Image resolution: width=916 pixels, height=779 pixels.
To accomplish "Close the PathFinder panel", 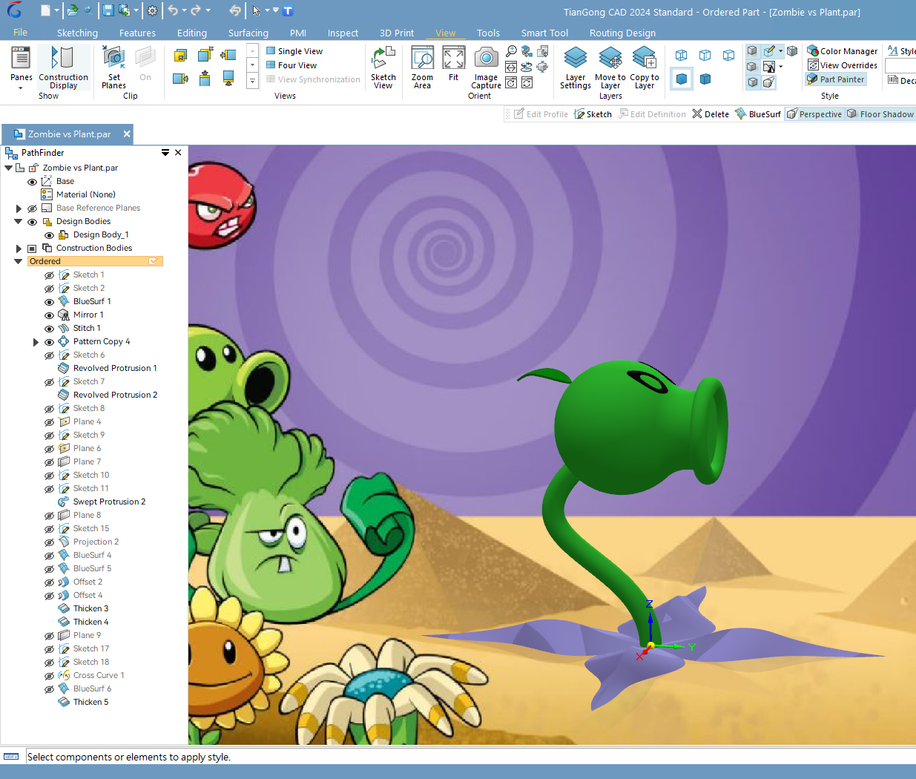I will pos(178,153).
